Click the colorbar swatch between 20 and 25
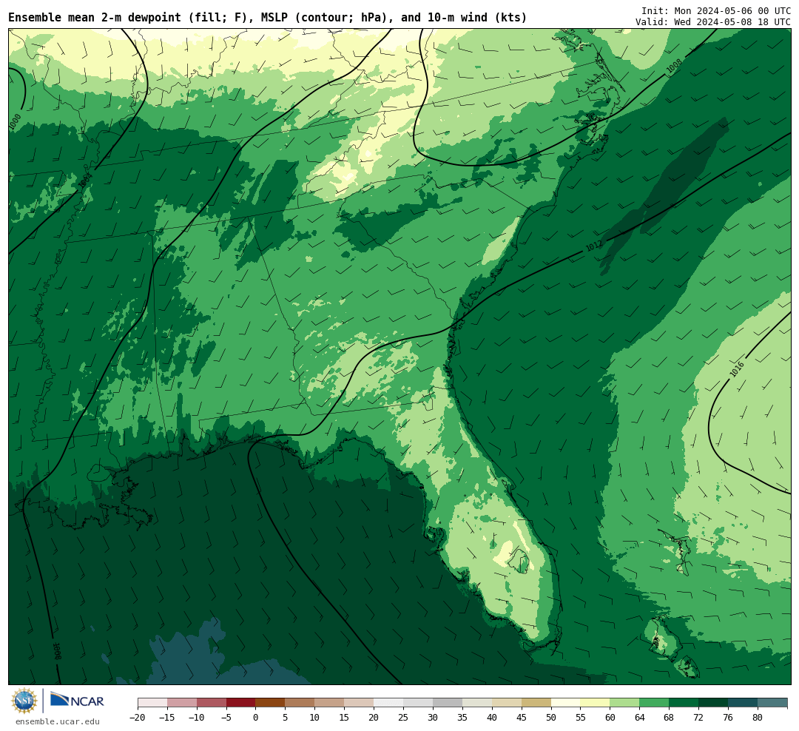Screen dimensions: 799x731 click(389, 703)
